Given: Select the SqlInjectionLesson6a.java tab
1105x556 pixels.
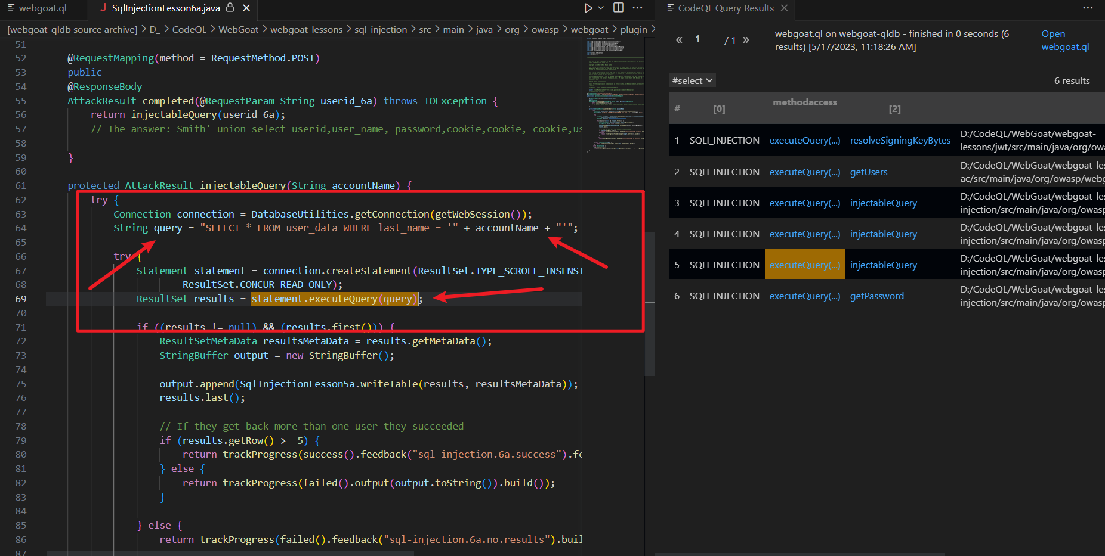Looking at the screenshot, I should point(166,8).
